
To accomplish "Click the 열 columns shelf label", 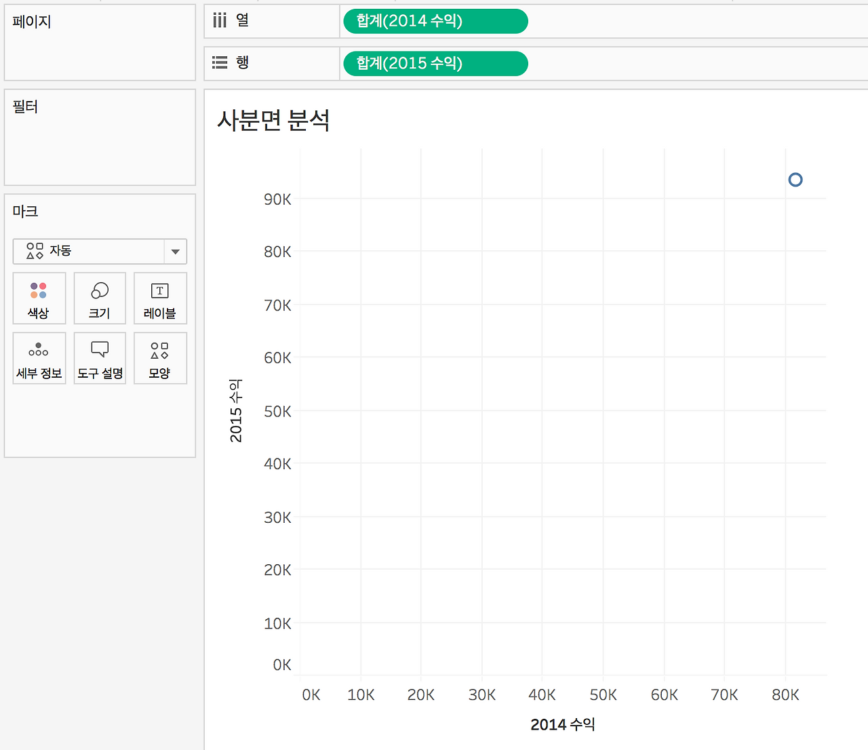I will [x=243, y=20].
